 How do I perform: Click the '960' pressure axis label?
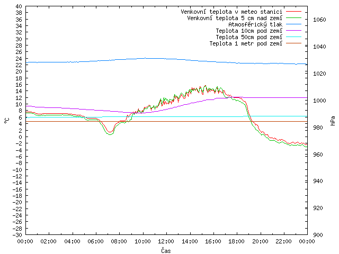318,155
